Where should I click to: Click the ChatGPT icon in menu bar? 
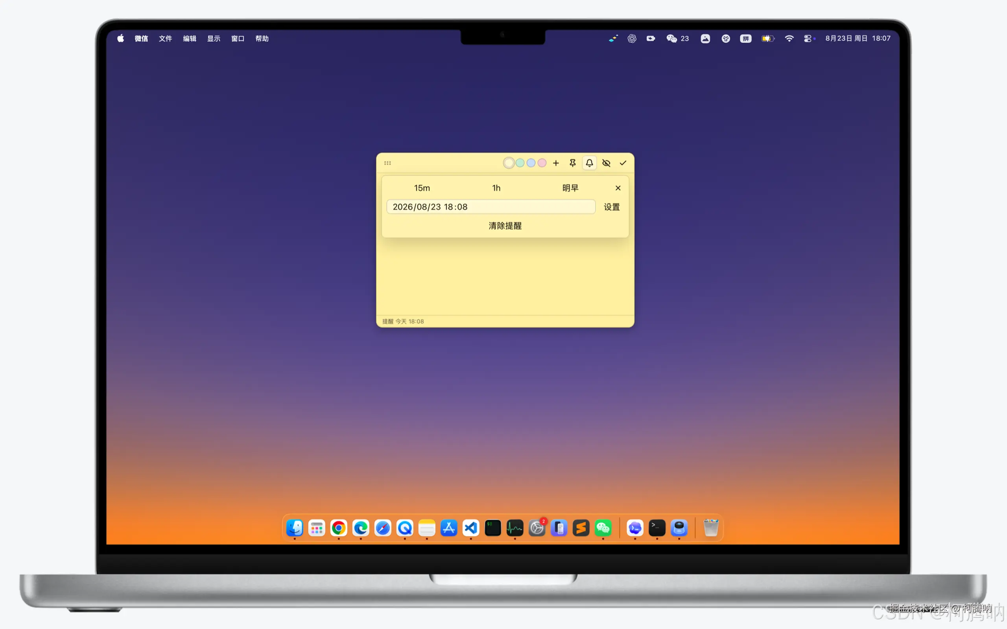(632, 38)
